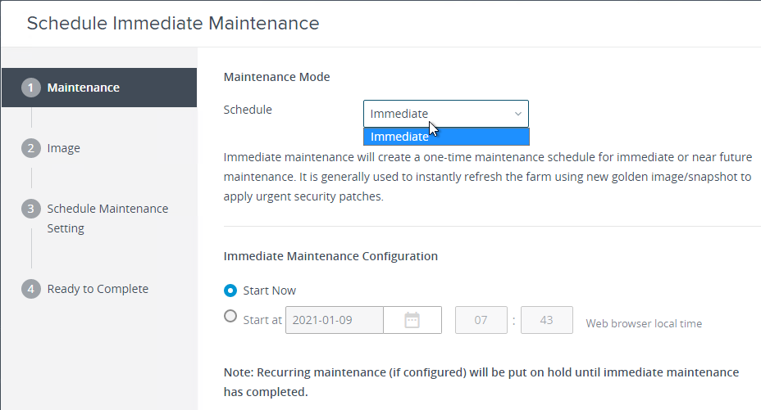
Task: Click the minute field showing 43
Action: pyautogui.click(x=546, y=320)
